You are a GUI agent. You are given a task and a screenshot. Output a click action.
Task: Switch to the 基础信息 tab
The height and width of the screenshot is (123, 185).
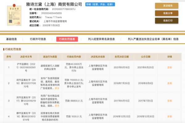[x=11, y=39]
